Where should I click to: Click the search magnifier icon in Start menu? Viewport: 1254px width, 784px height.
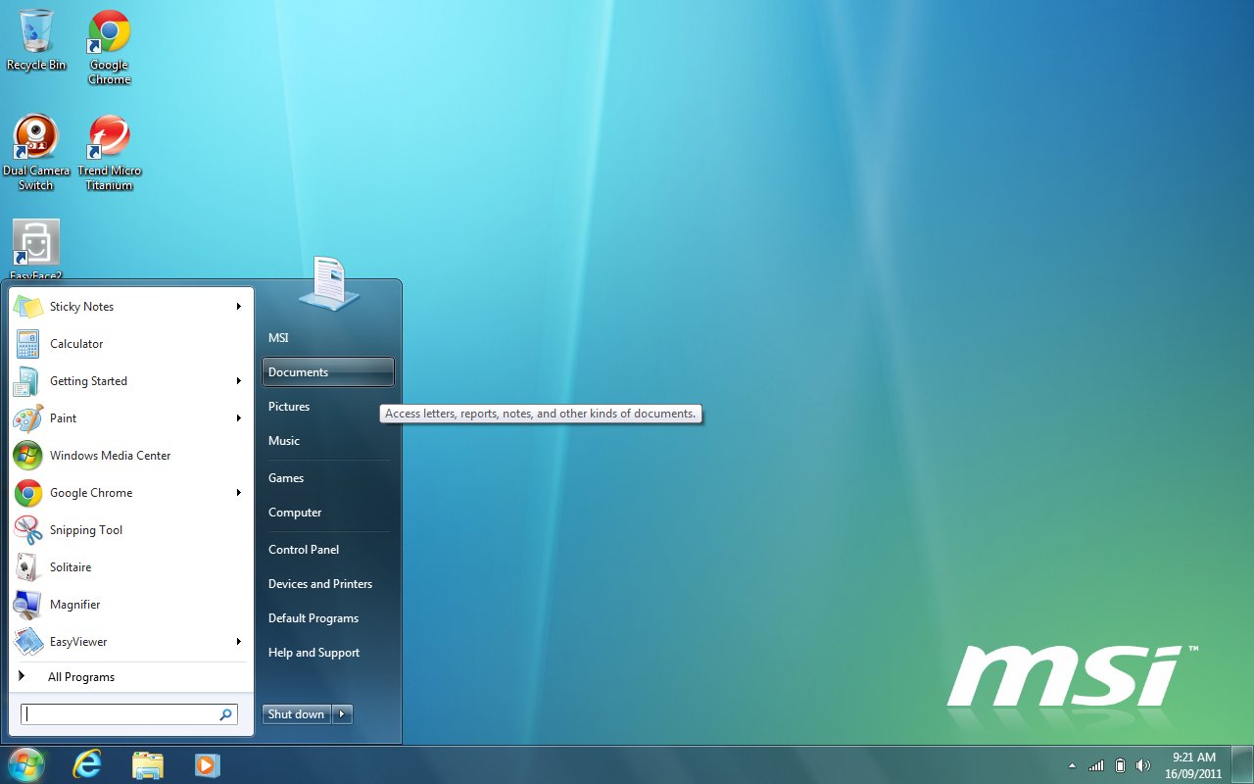coord(226,714)
